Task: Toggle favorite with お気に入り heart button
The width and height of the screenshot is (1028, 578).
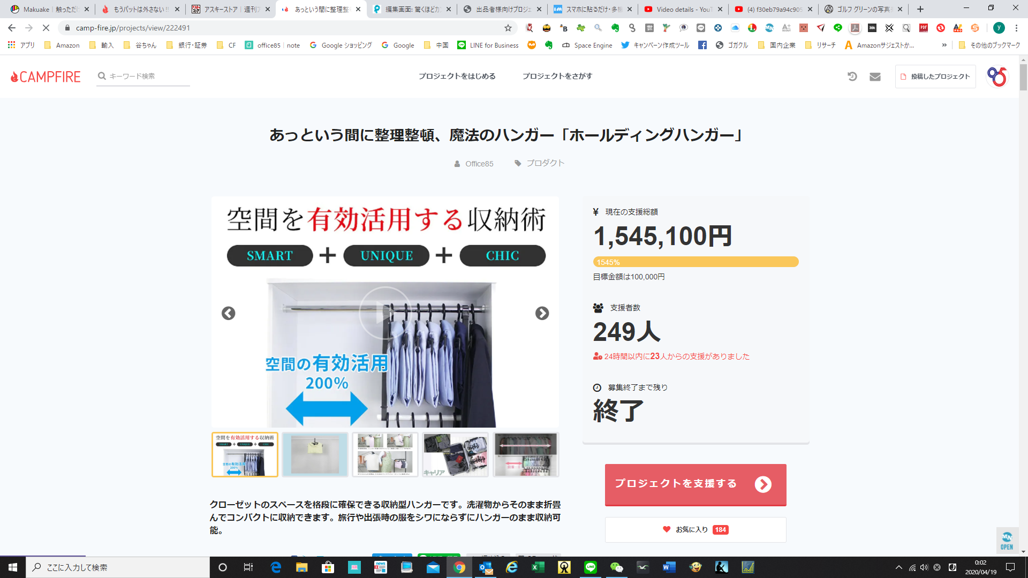Action: pos(696,530)
